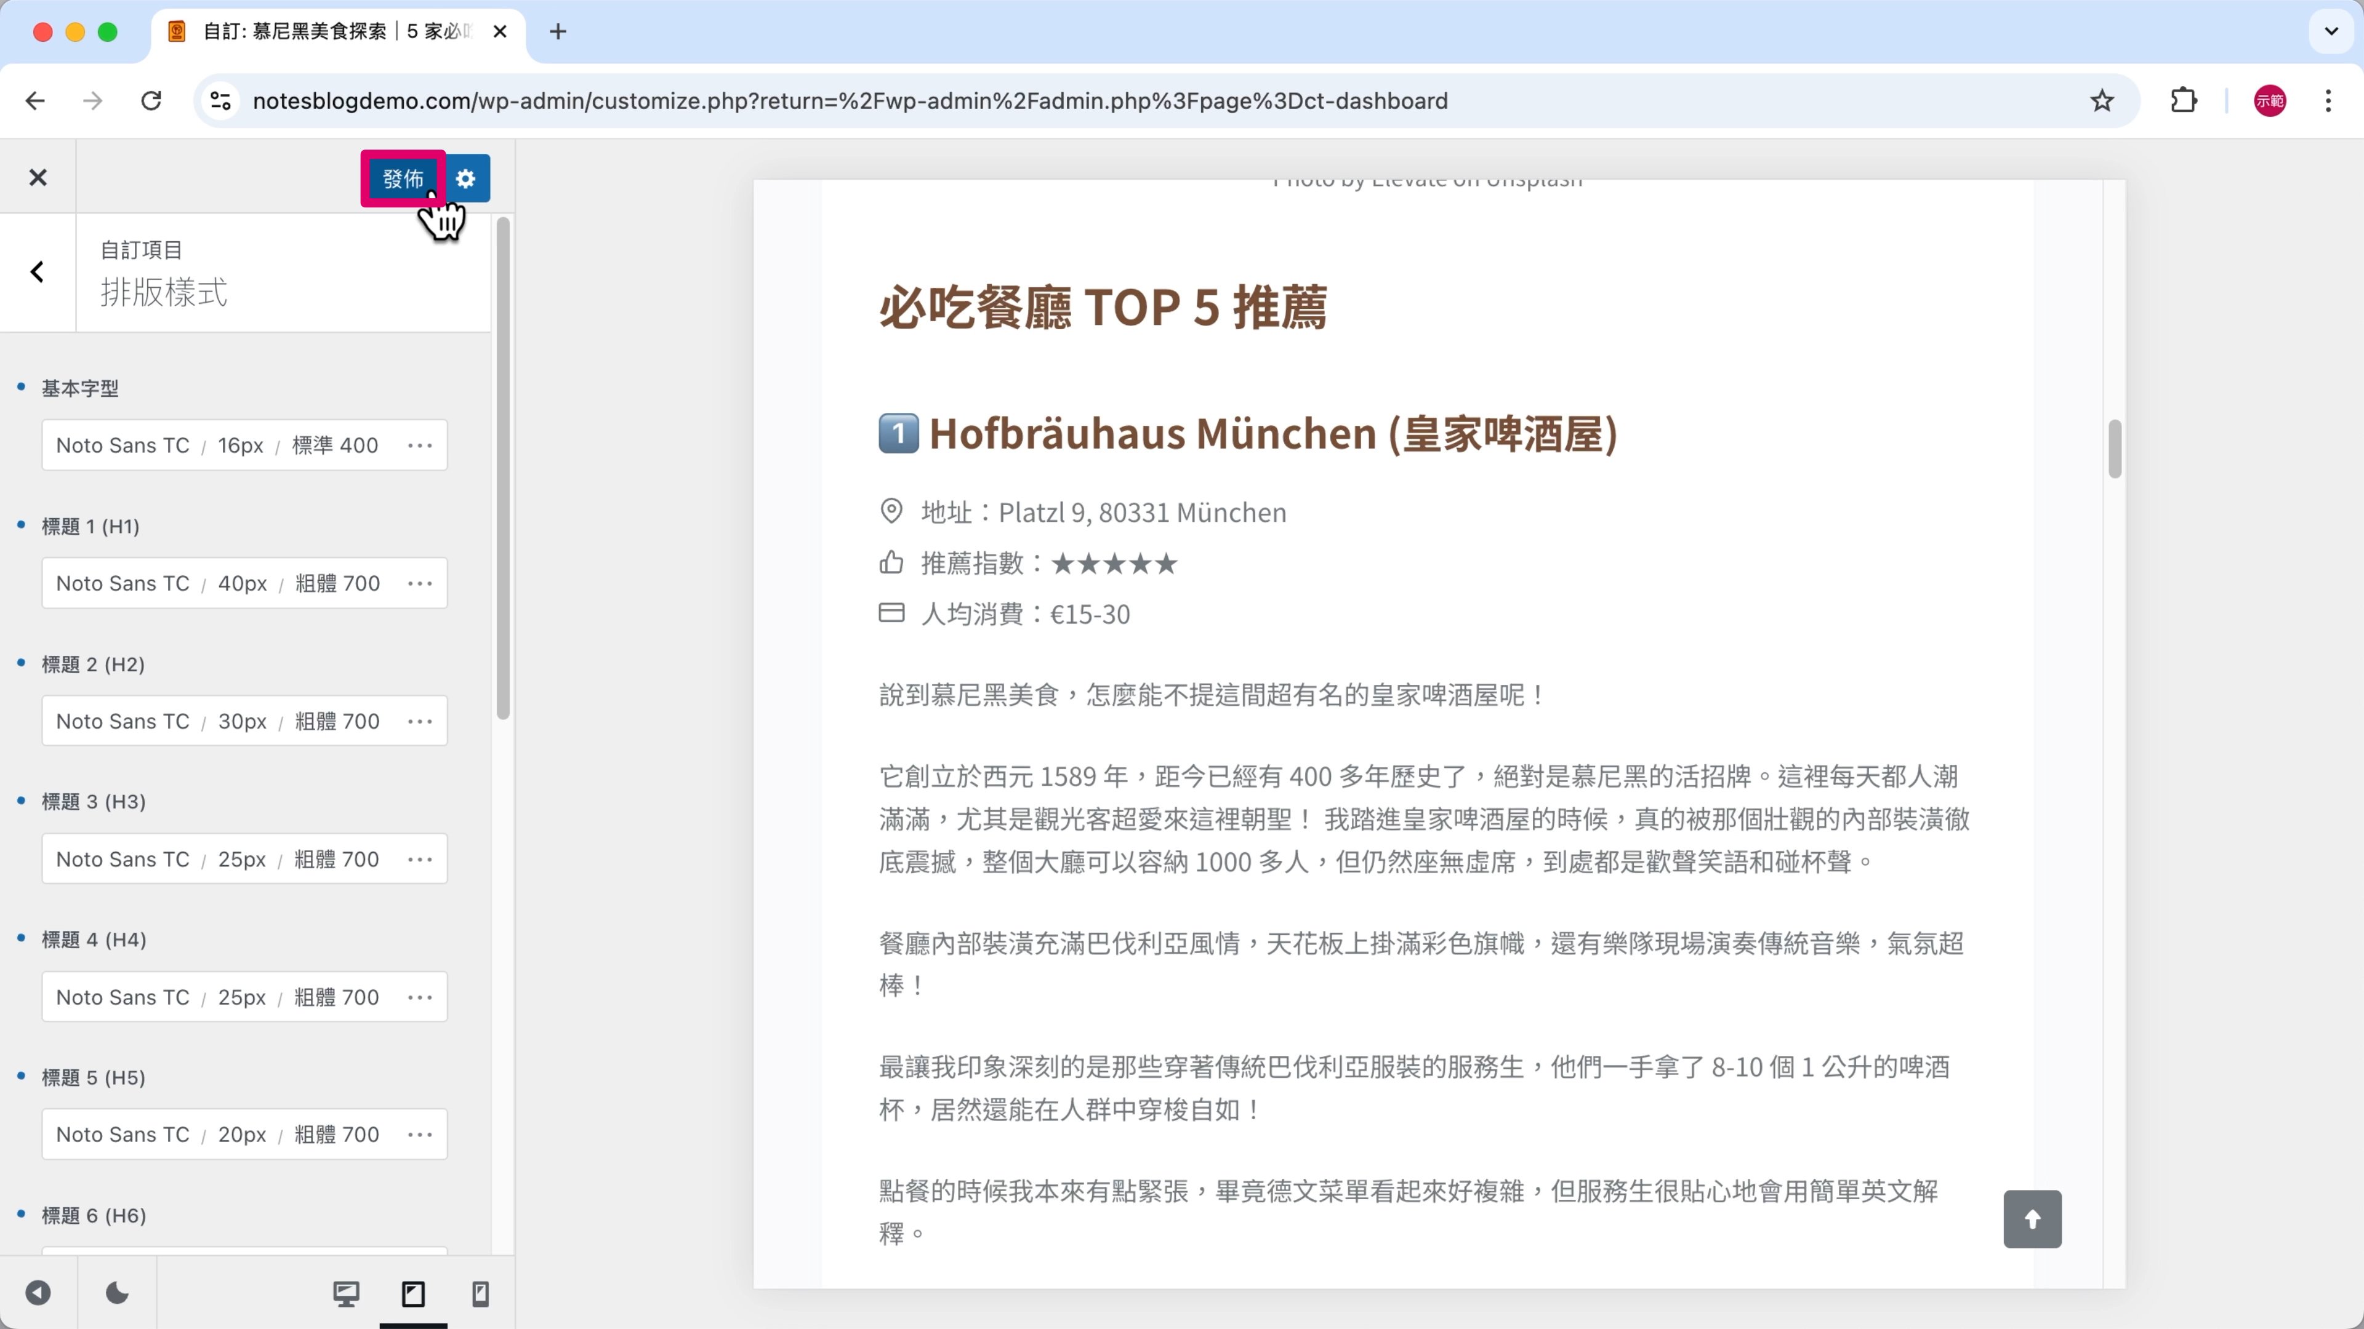Collapse the customizer sidebar arrow

point(38,1293)
